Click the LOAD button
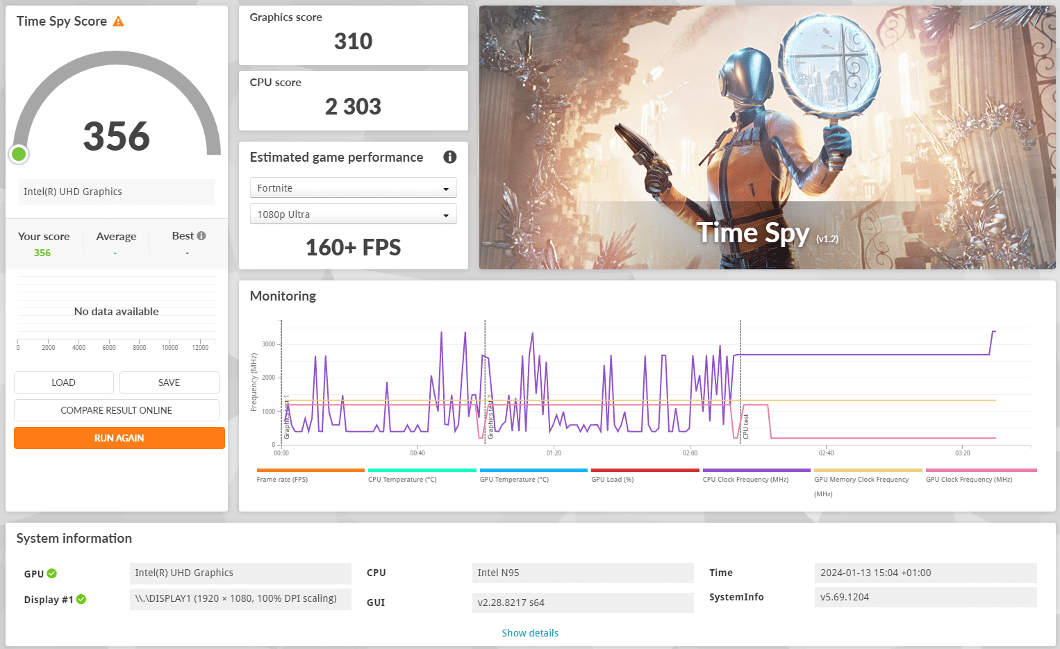This screenshot has height=649, width=1060. [x=64, y=382]
